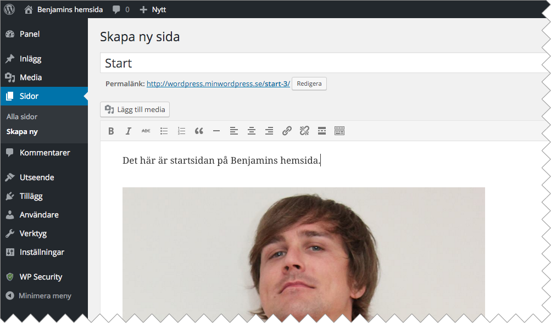Screen dimensions: 551x323
Task: Select Sidor in the sidebar
Action: (44, 96)
